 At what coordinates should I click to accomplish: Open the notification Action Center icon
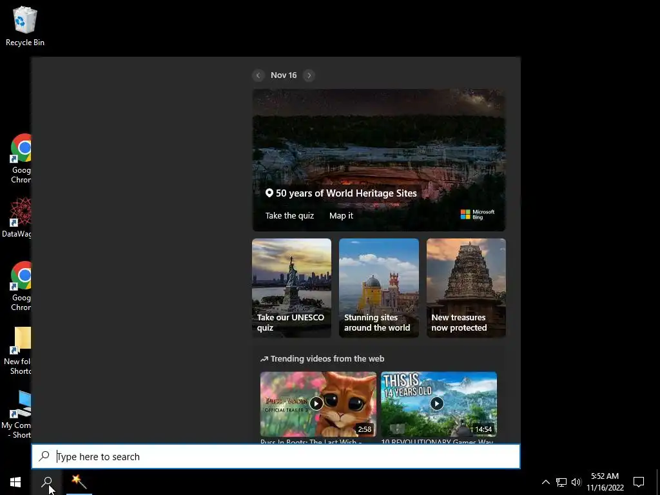639,482
